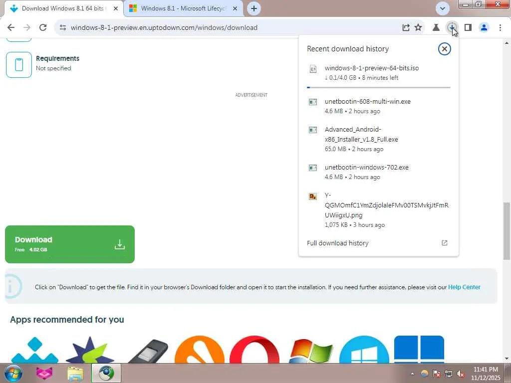Open the taskbar clock and date
The width and height of the screenshot is (511, 383).
[486, 374]
